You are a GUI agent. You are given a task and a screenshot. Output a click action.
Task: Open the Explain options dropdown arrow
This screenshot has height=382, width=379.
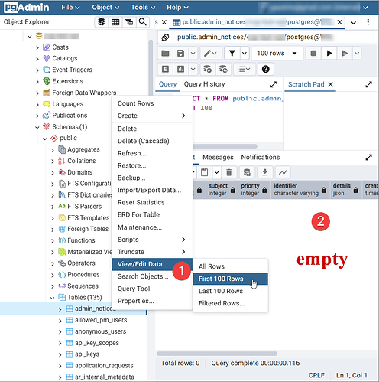click(x=193, y=69)
